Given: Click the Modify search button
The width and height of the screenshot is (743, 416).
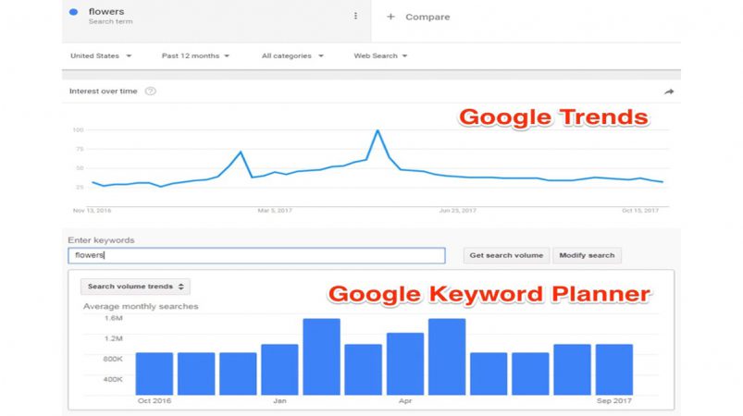Looking at the screenshot, I should pos(587,255).
